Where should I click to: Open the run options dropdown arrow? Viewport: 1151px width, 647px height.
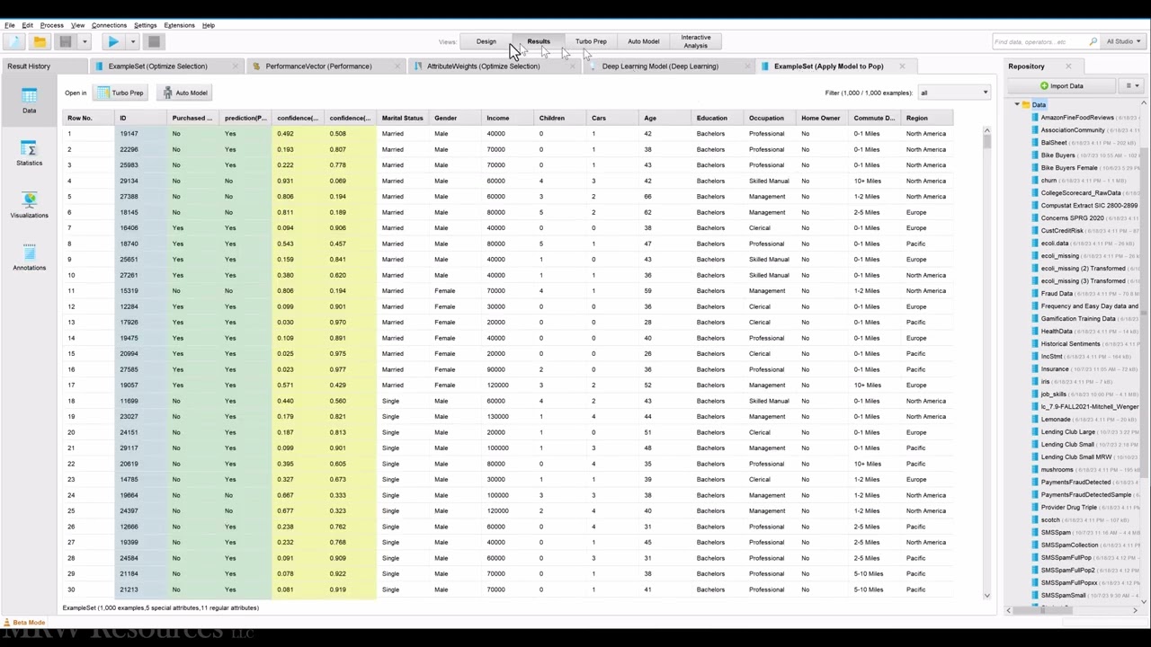[132, 41]
